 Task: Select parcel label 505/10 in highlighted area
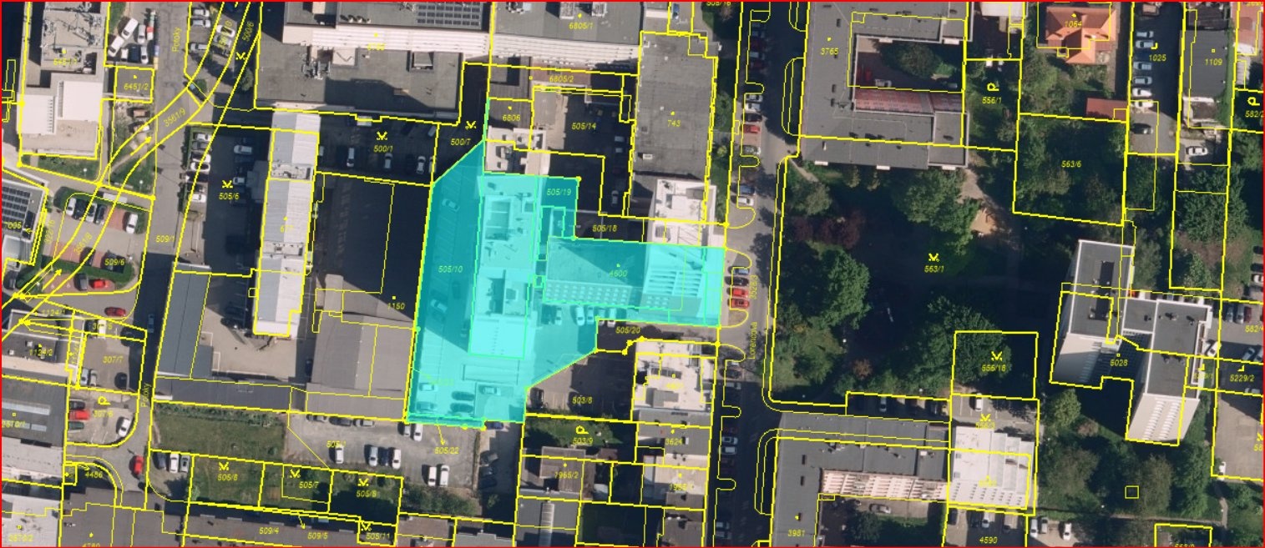(x=450, y=269)
